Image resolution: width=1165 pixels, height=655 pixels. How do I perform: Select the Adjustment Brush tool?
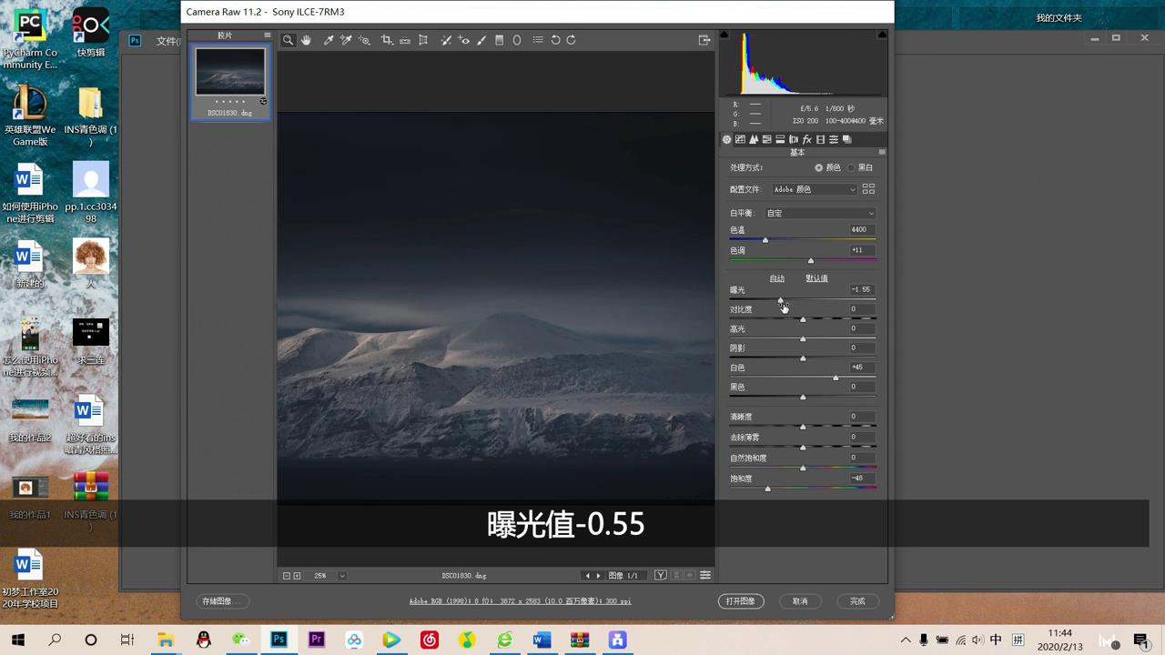point(481,40)
